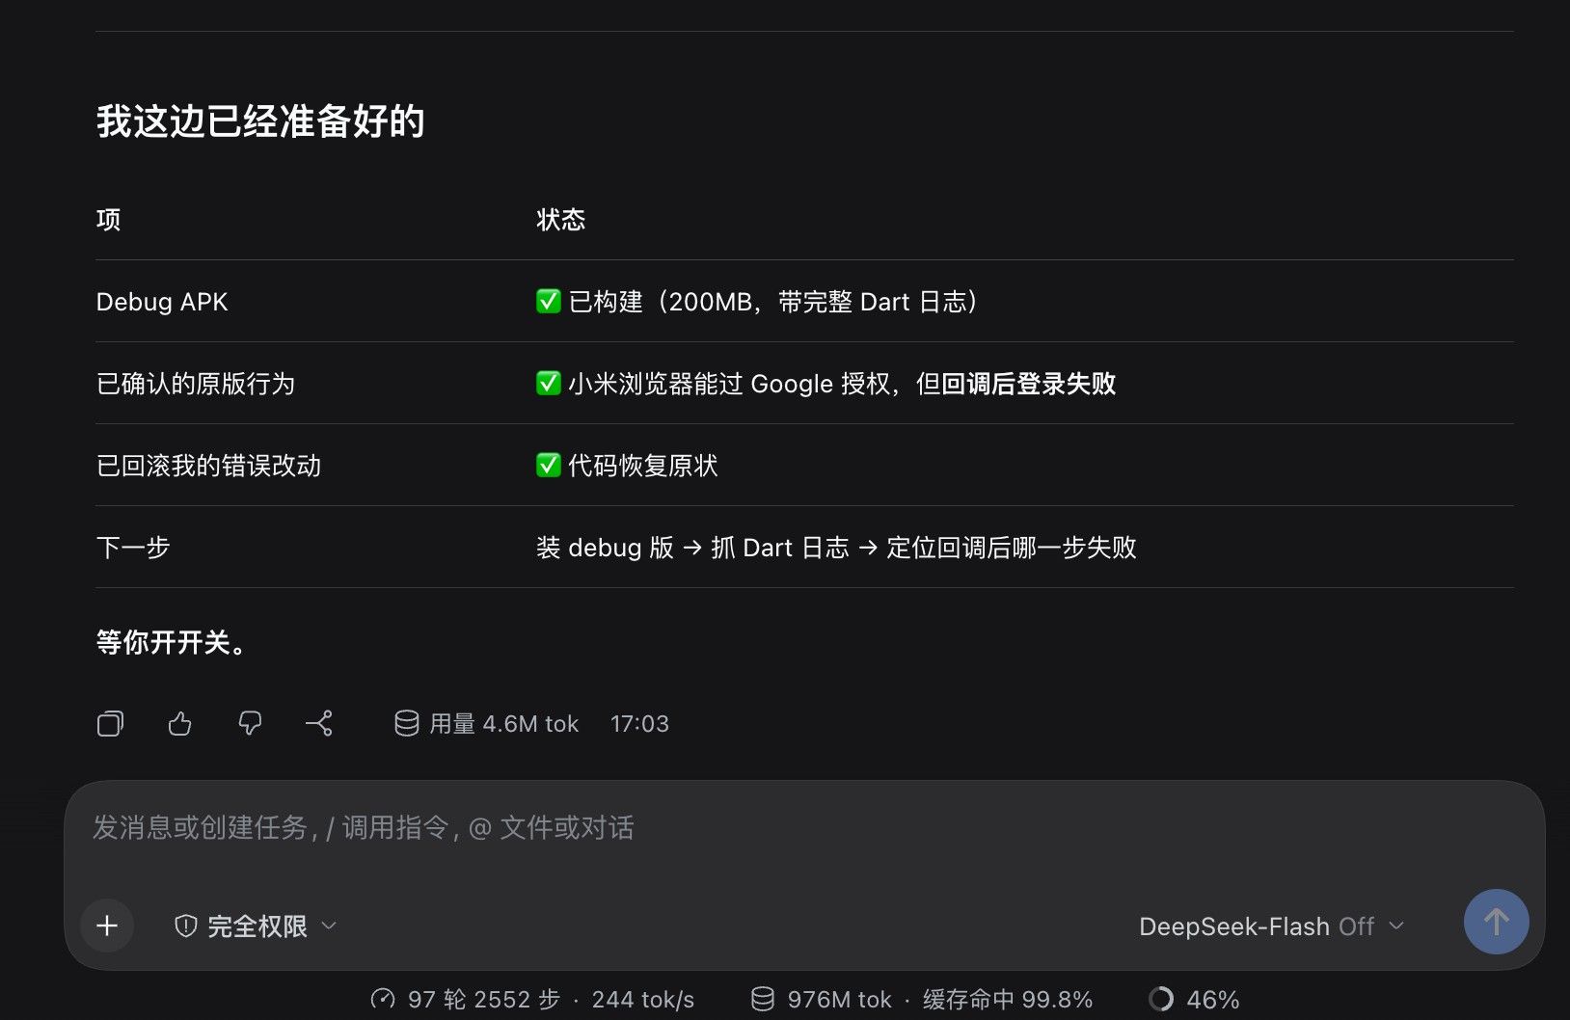The width and height of the screenshot is (1570, 1020).
Task: Click the 项 column header
Action: [108, 220]
